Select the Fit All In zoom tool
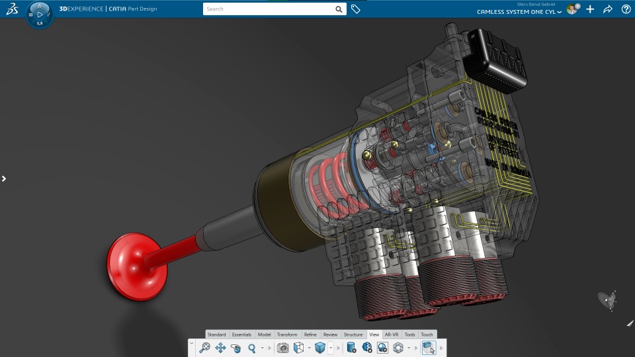The width and height of the screenshot is (635, 357). coord(204,348)
